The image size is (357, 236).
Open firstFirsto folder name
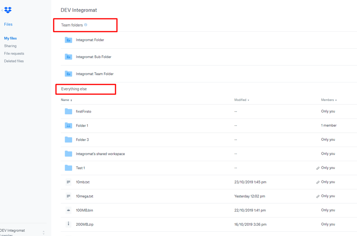84,111
